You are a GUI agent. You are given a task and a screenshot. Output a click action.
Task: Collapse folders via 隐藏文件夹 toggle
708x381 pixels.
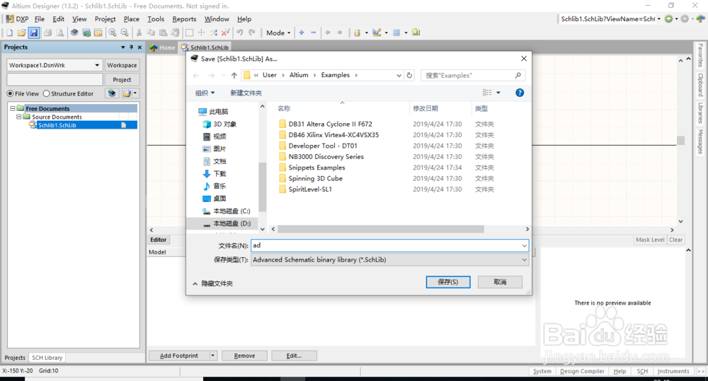[x=212, y=283]
